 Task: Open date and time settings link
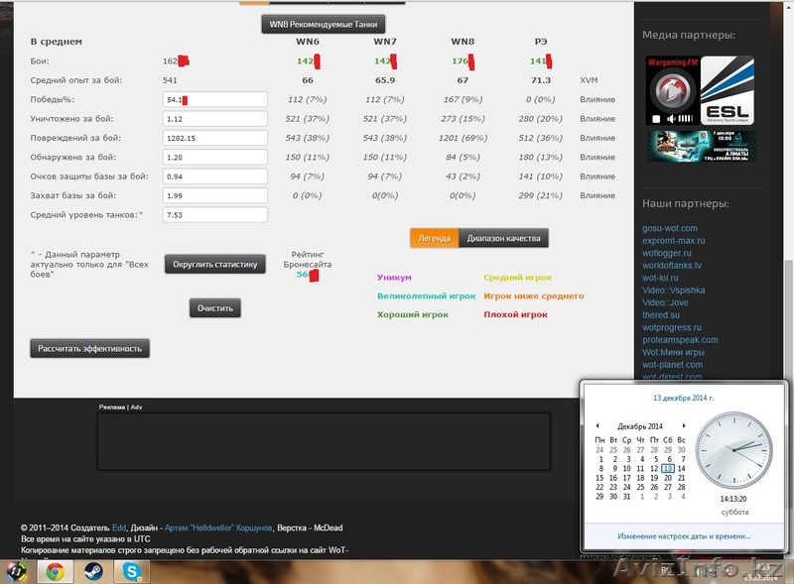(x=684, y=536)
